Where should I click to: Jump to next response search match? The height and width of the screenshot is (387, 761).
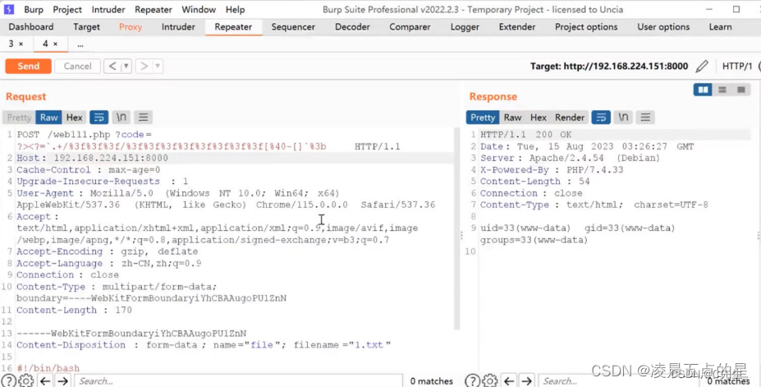(x=526, y=381)
